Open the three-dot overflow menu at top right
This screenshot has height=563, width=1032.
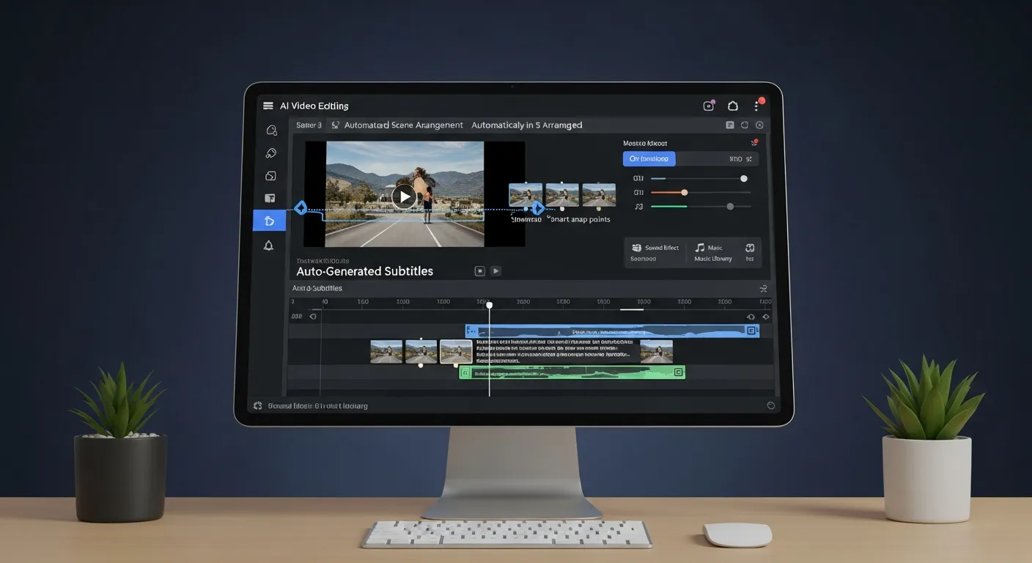point(756,106)
